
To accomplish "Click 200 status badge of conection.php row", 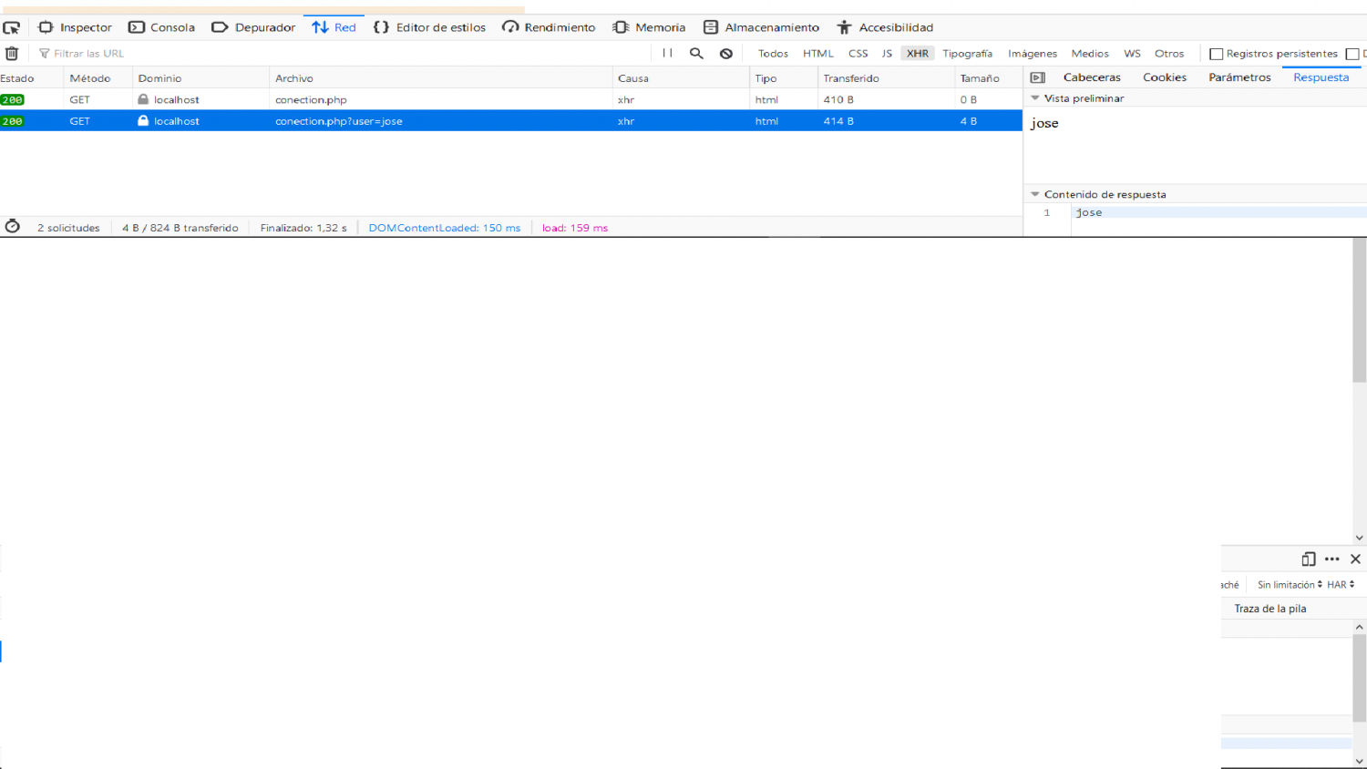I will 13,100.
